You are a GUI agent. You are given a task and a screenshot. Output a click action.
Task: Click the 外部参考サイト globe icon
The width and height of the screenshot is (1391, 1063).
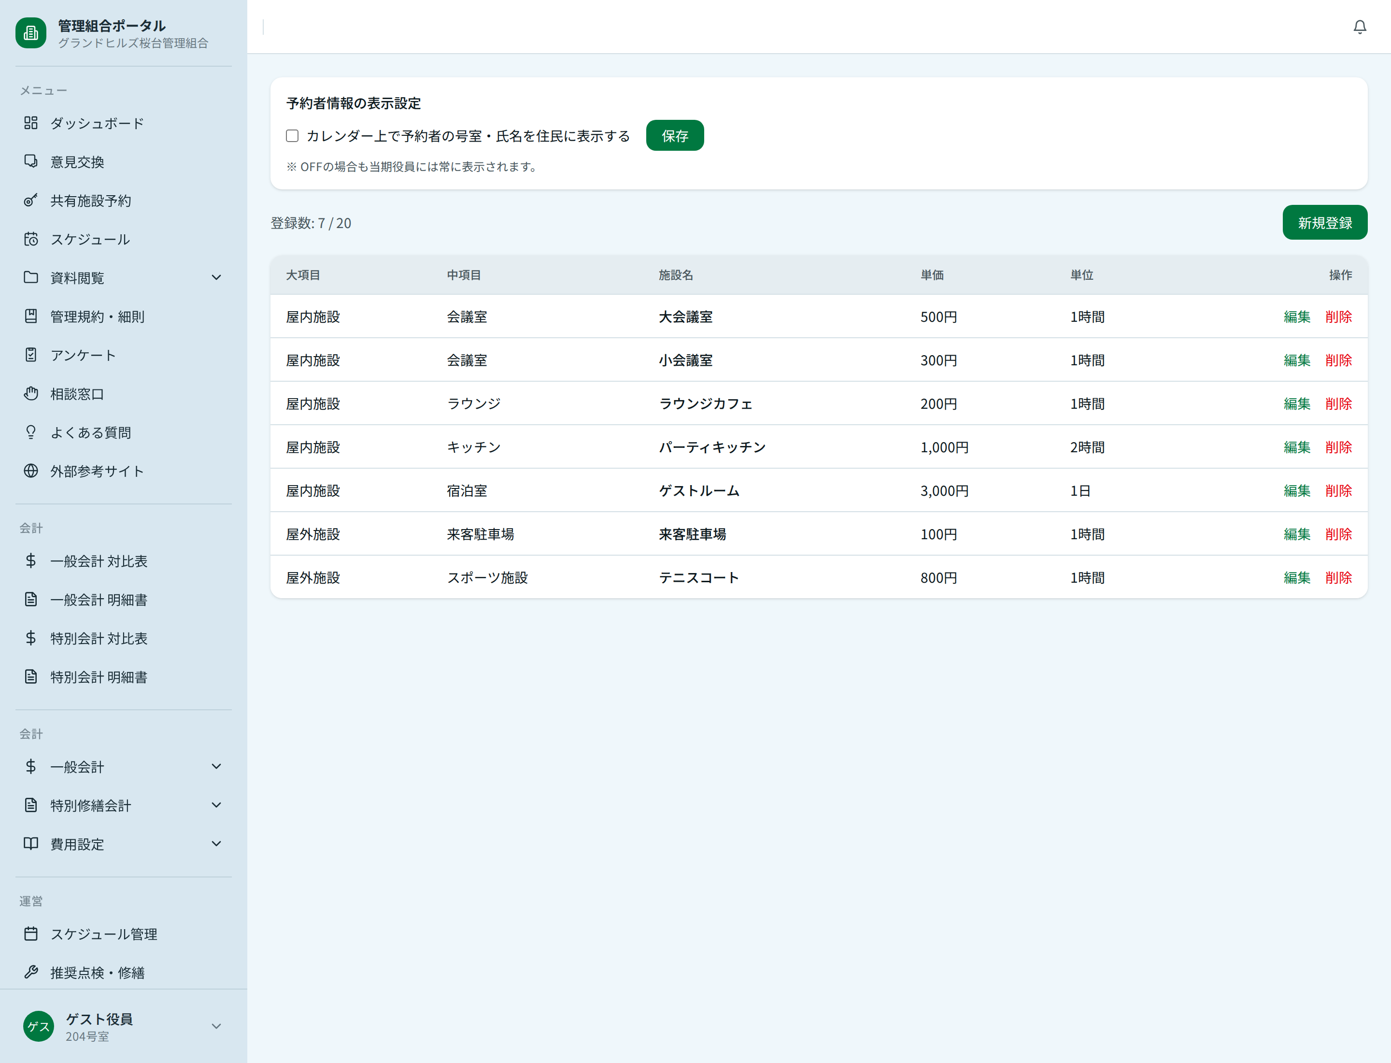pyautogui.click(x=31, y=471)
